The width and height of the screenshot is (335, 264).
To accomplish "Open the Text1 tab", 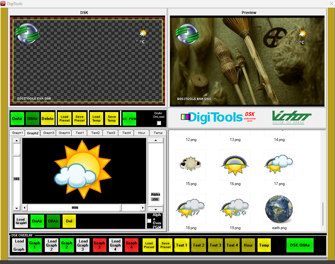I will tap(80, 133).
